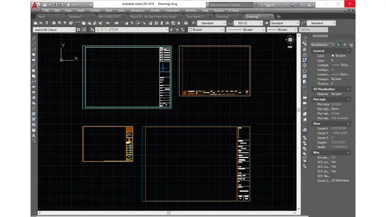Click Undo arrow in the Standard toolbar
The height and width of the screenshot is (217, 386).
(108, 23)
